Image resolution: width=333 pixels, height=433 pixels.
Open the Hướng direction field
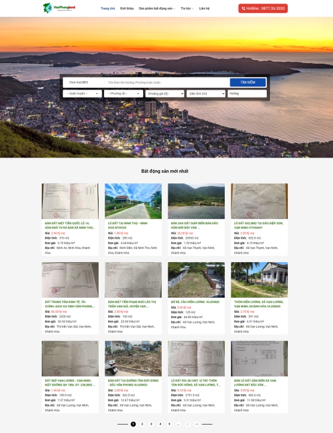click(247, 94)
